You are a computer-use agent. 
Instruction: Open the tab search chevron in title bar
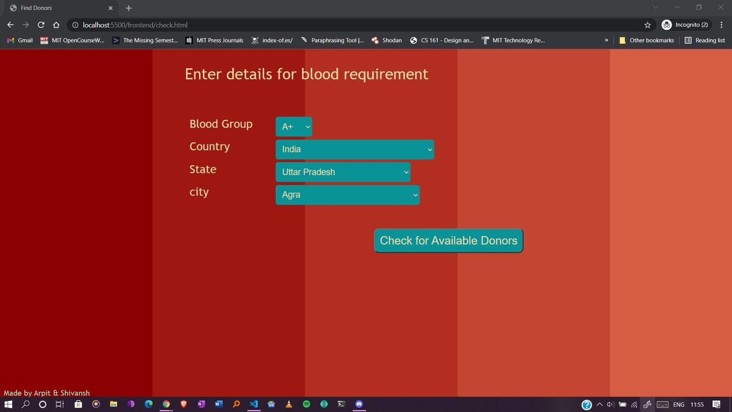tap(655, 7)
